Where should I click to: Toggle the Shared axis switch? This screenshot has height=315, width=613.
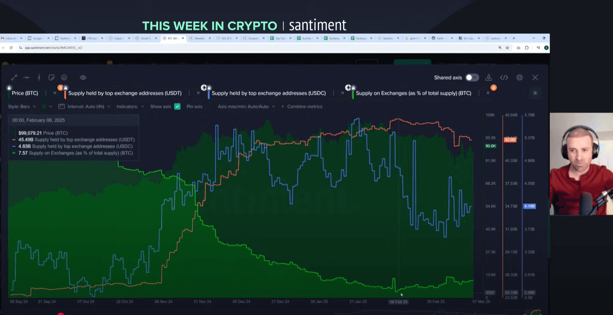tap(472, 78)
